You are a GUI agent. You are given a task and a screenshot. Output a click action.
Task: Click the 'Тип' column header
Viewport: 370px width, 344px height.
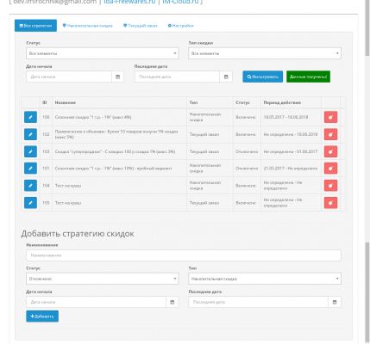click(x=193, y=102)
